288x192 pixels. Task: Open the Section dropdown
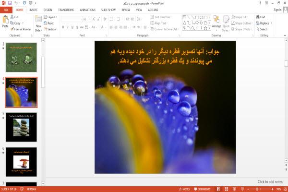pyautogui.click(x=51, y=29)
